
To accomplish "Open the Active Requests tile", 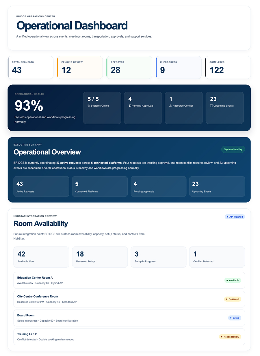I will coord(41,186).
